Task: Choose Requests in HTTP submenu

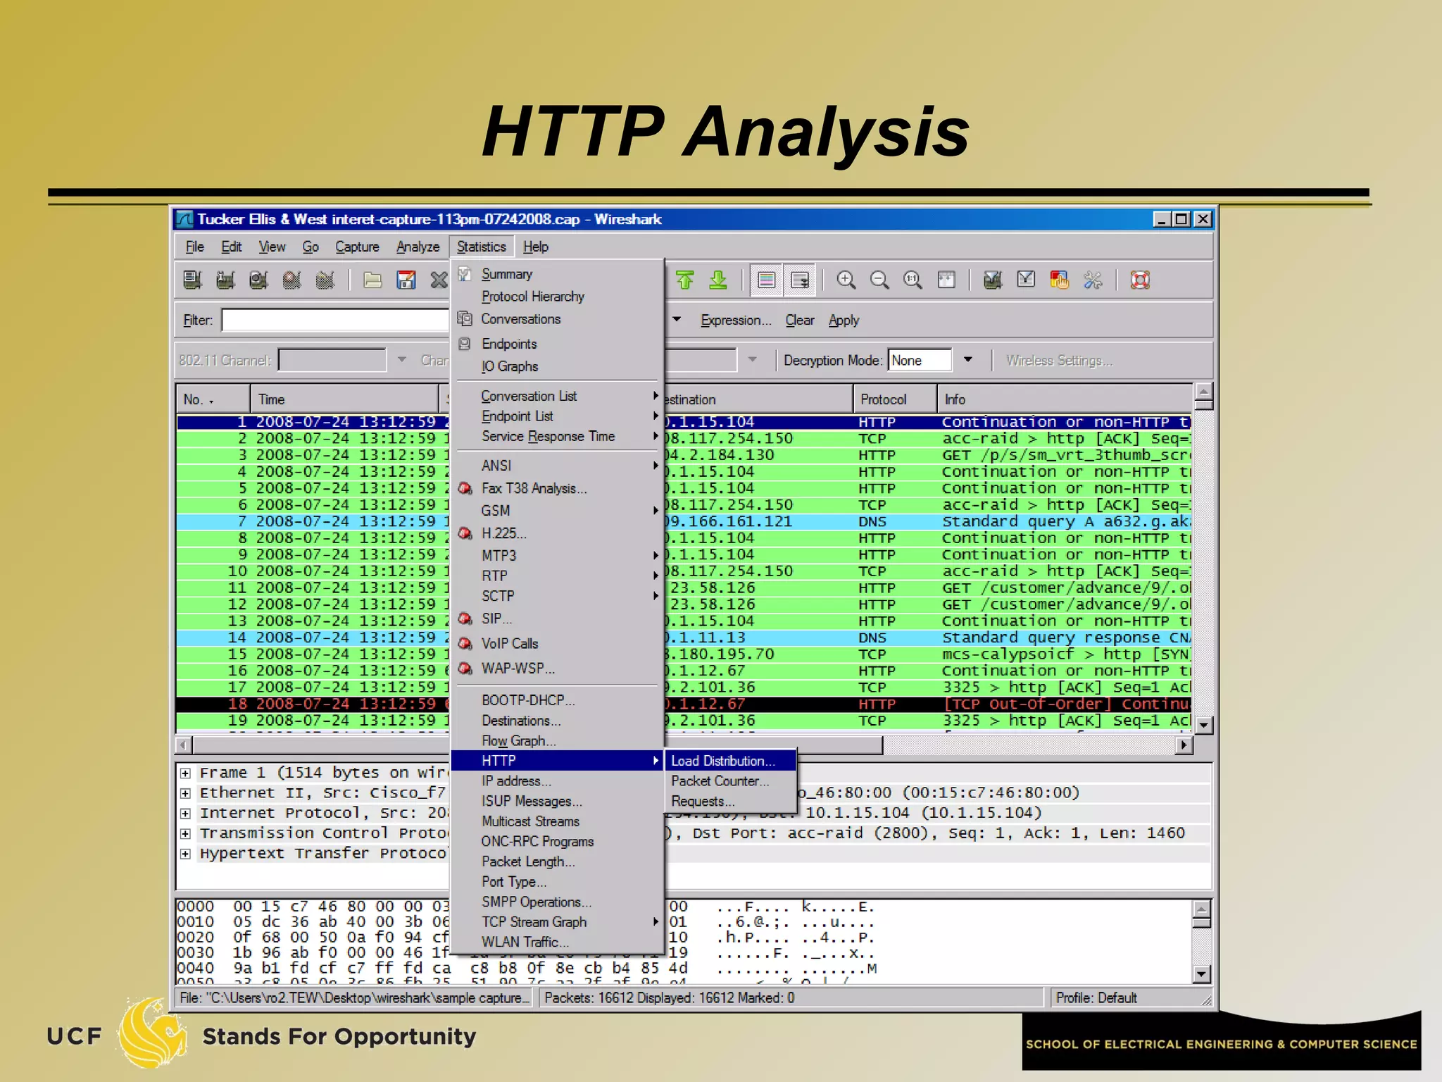Action: pos(730,802)
